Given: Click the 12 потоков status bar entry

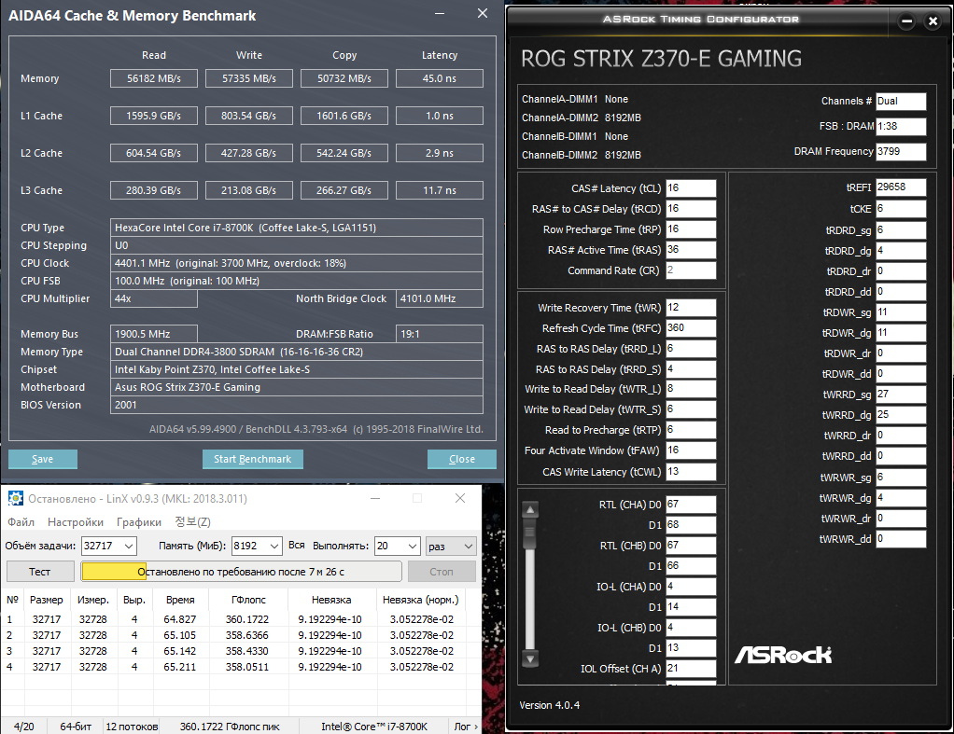Looking at the screenshot, I should [132, 727].
